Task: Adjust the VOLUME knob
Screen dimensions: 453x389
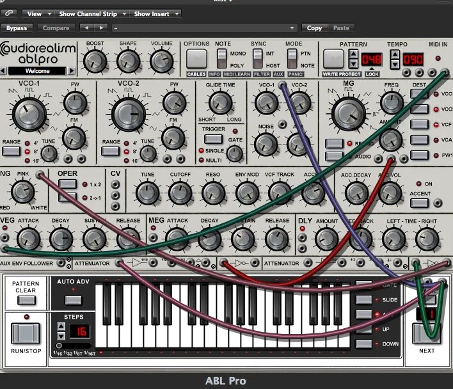Action: tap(161, 61)
